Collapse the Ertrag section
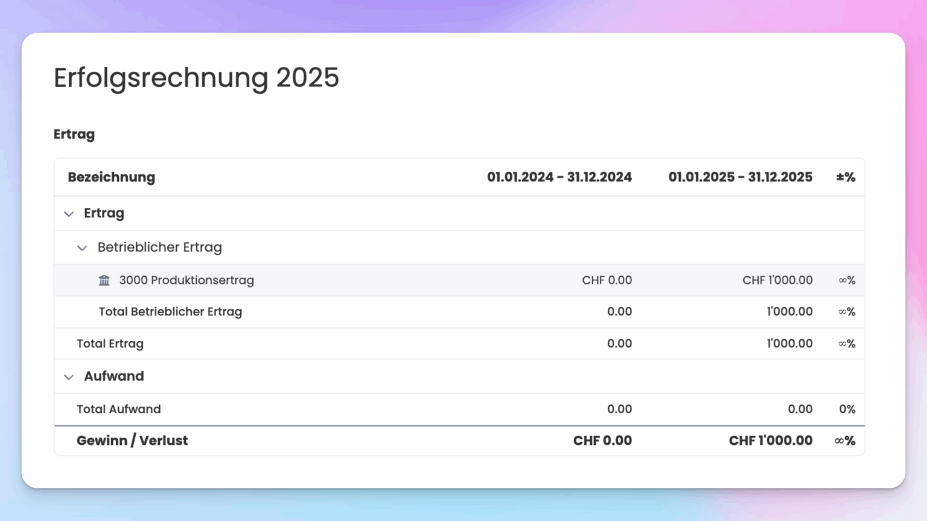Screen dimensions: 927x521 click(x=69, y=213)
